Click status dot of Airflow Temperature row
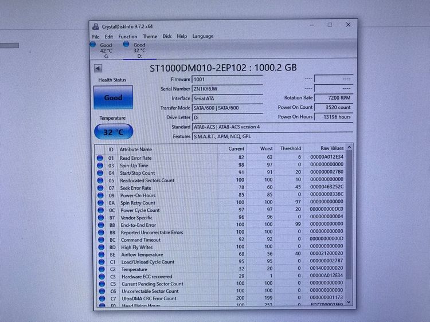The width and height of the screenshot is (430, 322). pos(101,254)
